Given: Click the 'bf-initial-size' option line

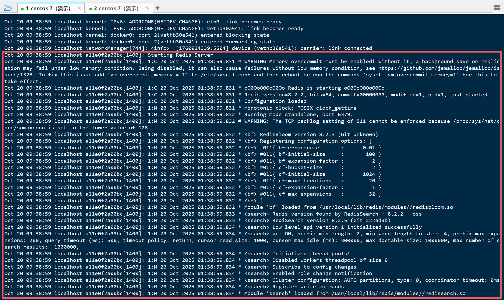Looking at the screenshot, I should (193, 154).
